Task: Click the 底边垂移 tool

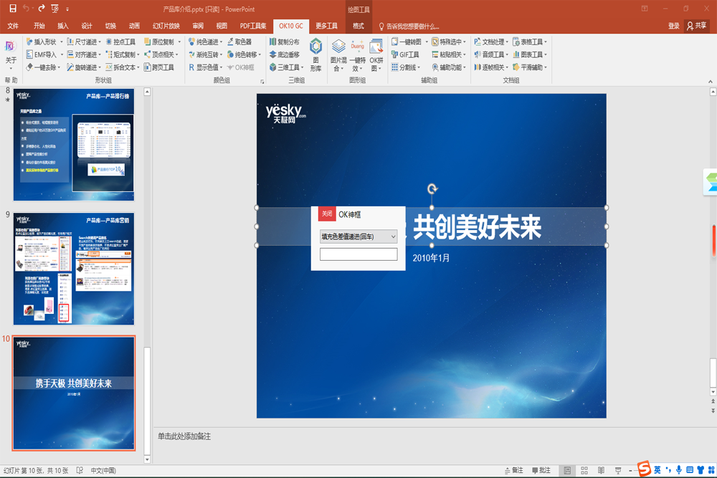Action: [285, 54]
